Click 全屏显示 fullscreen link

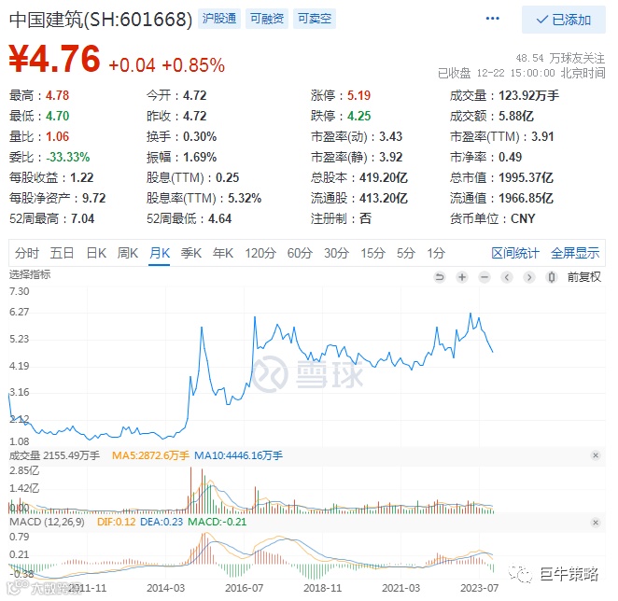(x=575, y=253)
